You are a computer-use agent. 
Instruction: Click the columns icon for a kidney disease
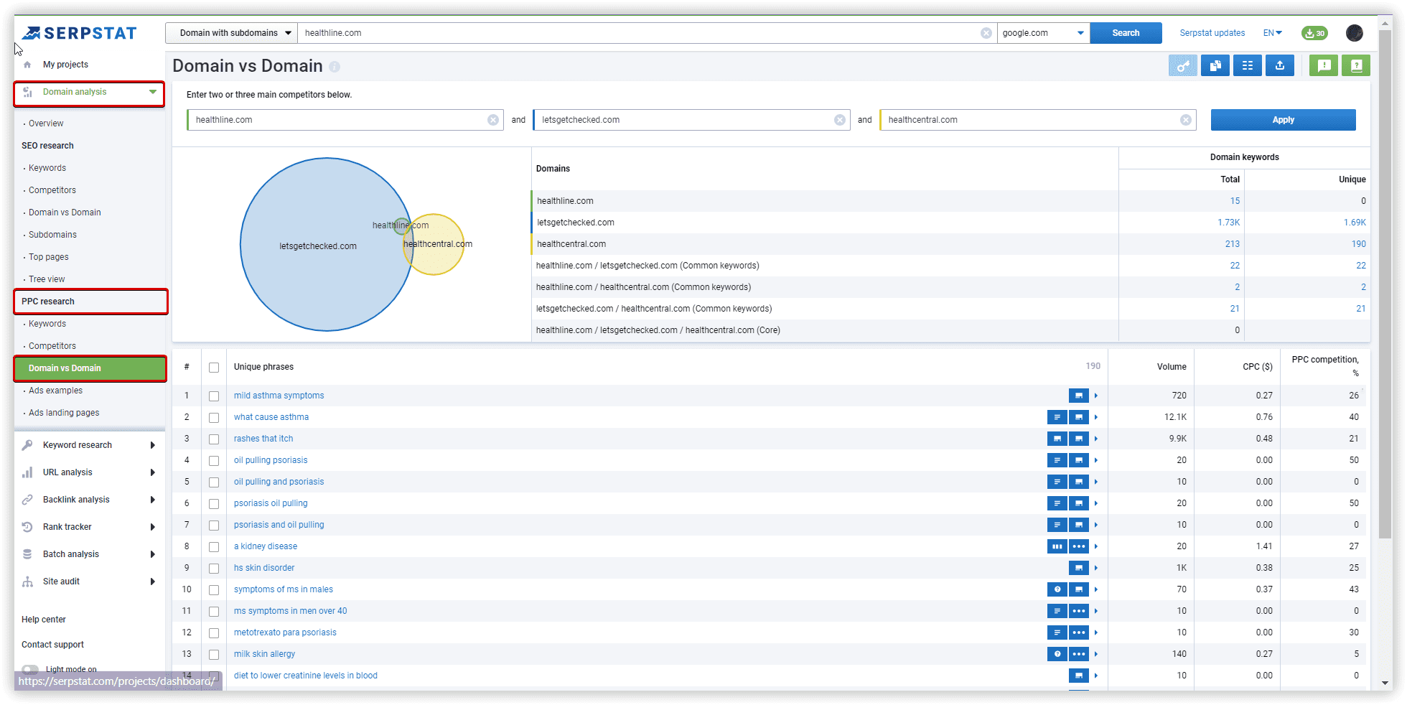1057,546
